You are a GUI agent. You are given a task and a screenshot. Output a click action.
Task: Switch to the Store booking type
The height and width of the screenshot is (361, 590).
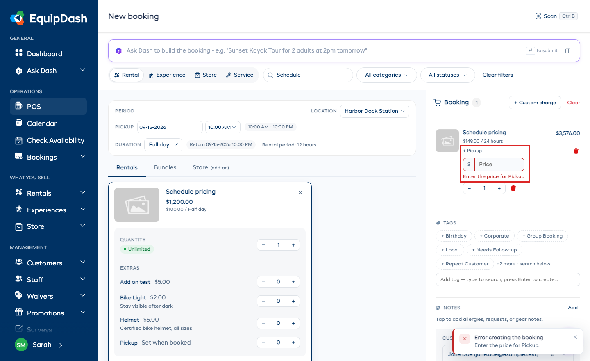[x=206, y=75]
